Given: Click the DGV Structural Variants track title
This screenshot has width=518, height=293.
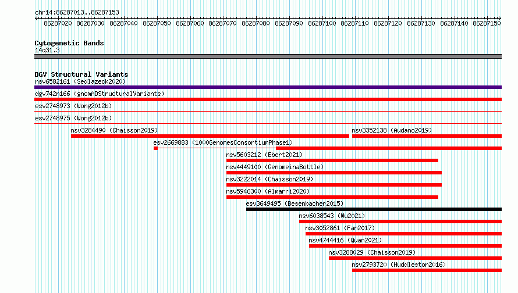Looking at the screenshot, I should (81, 74).
